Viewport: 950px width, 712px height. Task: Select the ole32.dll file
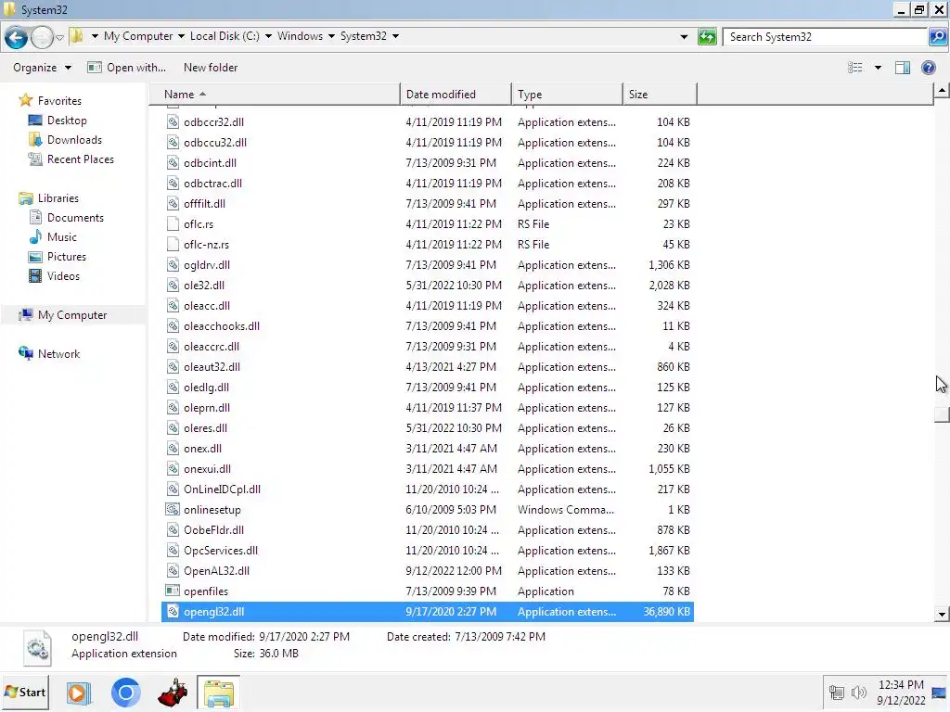click(428, 286)
